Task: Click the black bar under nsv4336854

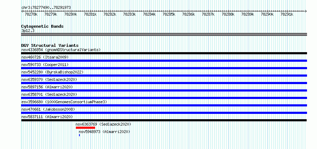Action: coord(164,53)
